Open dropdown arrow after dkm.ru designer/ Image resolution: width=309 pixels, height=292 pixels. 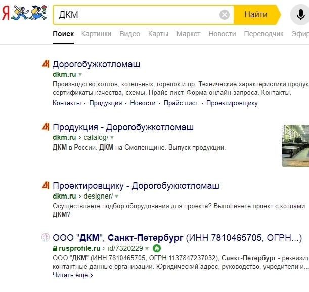pos(116,196)
